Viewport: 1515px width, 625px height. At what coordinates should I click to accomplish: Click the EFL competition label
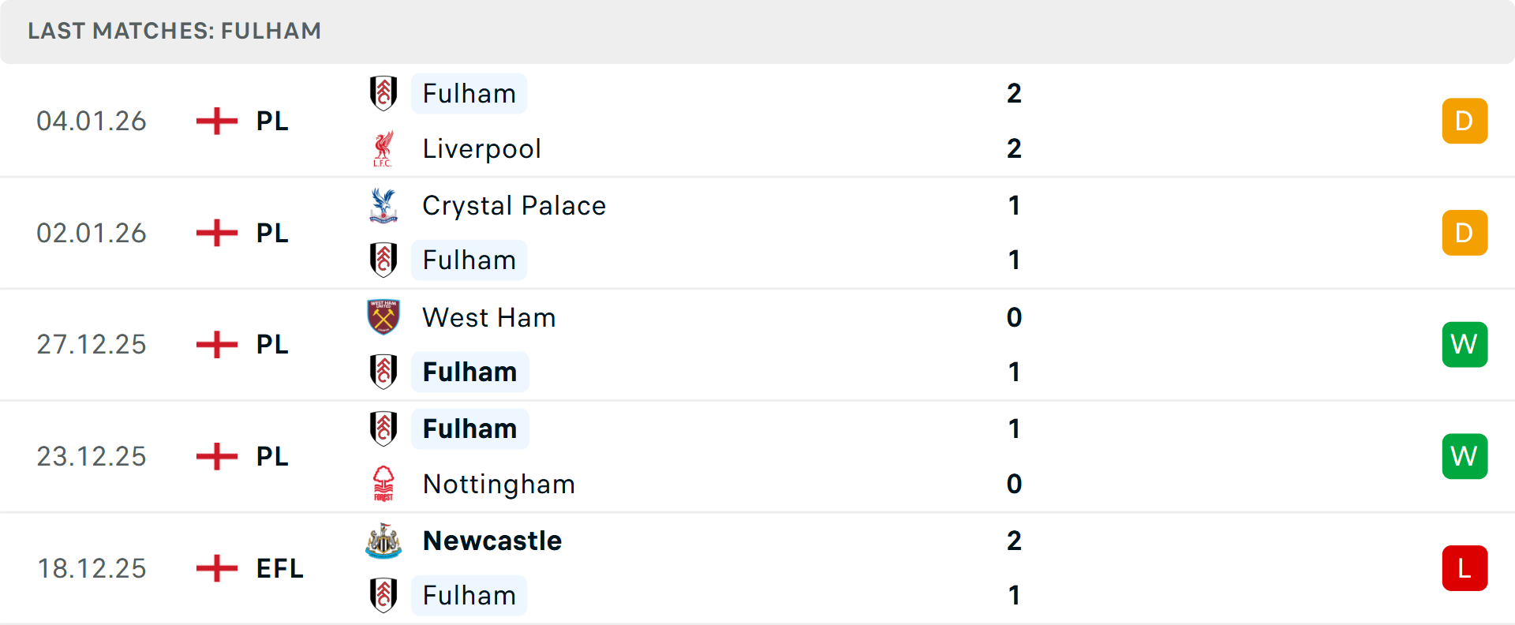pos(279,568)
